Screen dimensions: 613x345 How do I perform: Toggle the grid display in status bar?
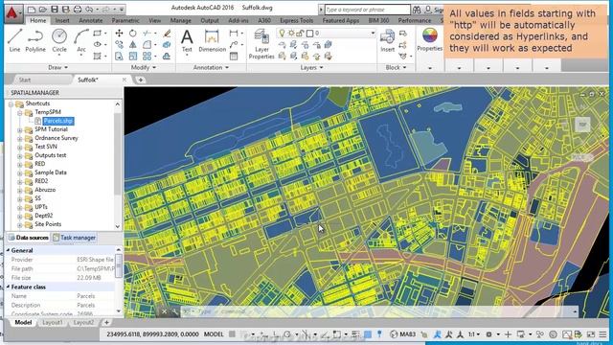tap(232, 334)
